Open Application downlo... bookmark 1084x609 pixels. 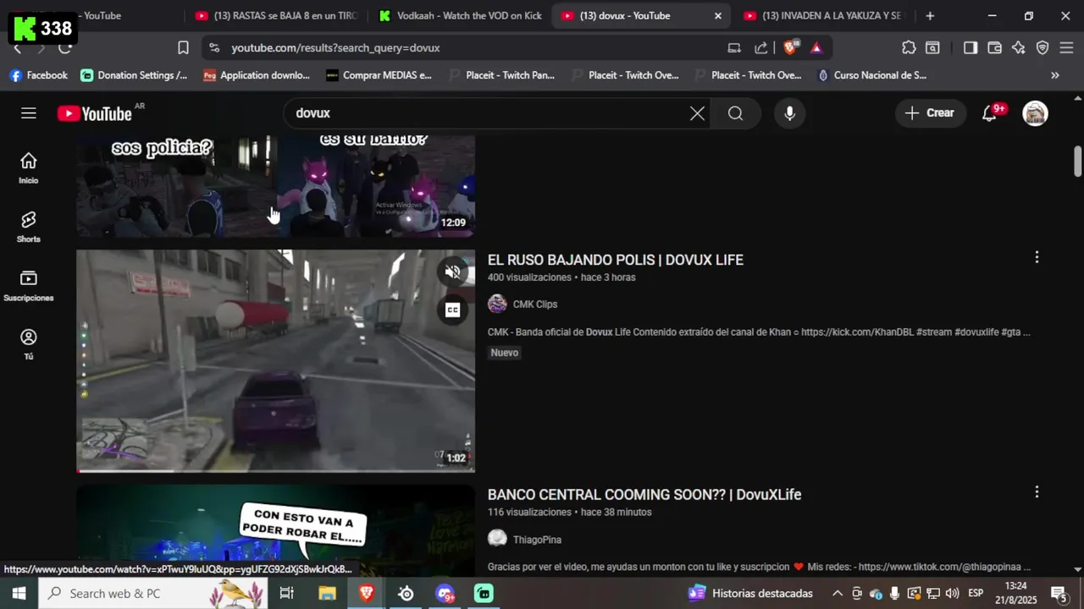[x=257, y=75]
